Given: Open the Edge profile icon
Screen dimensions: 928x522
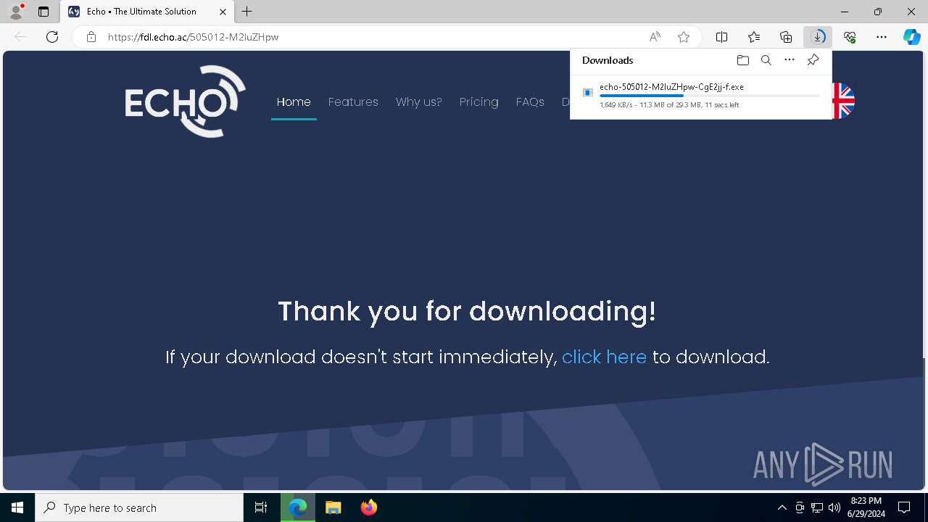Looking at the screenshot, I should (16, 12).
